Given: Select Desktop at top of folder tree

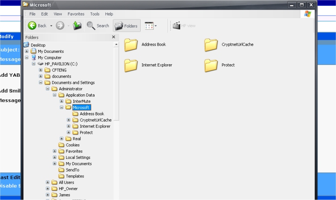Looking at the screenshot, I should 38,45.
